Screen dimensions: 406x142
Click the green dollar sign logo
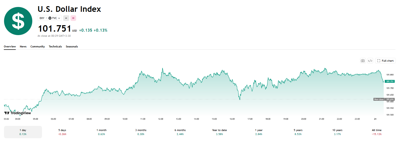[x=18, y=21]
